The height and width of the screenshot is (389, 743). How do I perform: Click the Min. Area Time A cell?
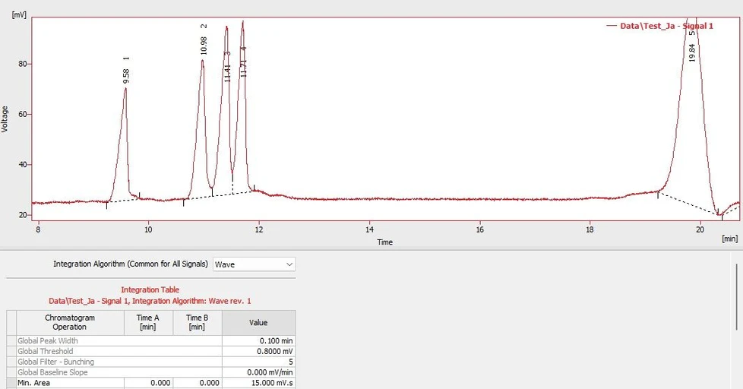(147, 384)
